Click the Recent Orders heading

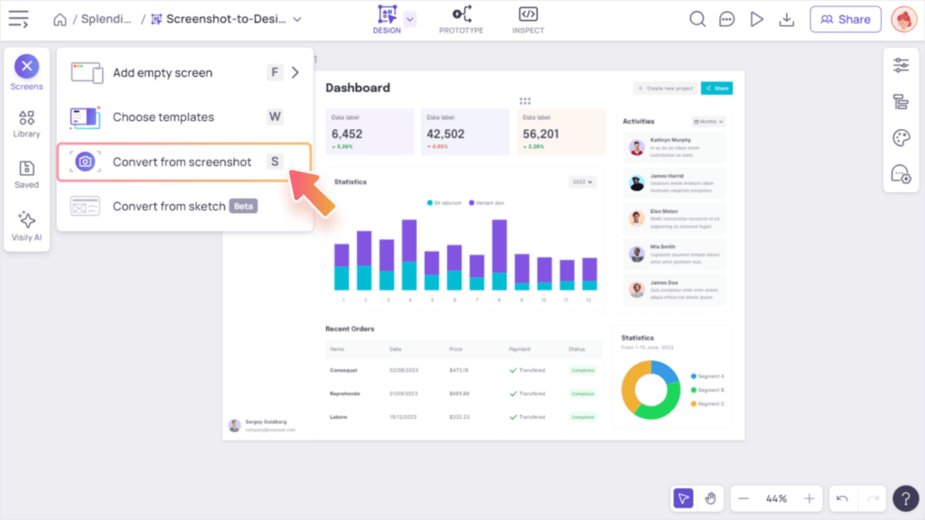pyautogui.click(x=350, y=329)
